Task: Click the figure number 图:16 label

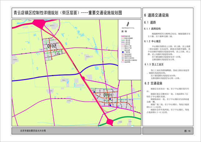Action: coord(187,131)
